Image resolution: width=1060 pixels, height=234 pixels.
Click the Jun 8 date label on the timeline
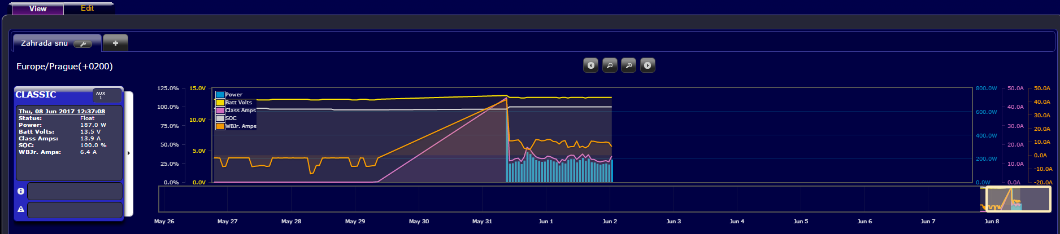(992, 222)
